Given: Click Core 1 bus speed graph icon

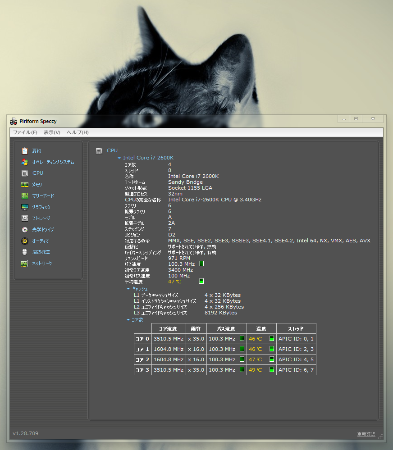Looking at the screenshot, I should (242, 349).
